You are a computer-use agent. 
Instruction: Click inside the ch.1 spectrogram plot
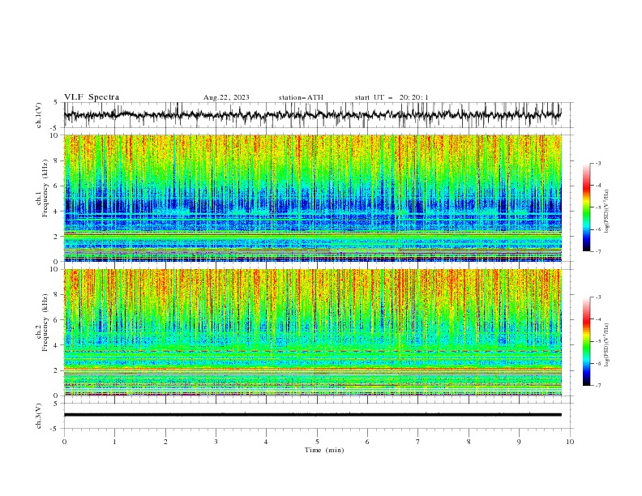(313, 198)
